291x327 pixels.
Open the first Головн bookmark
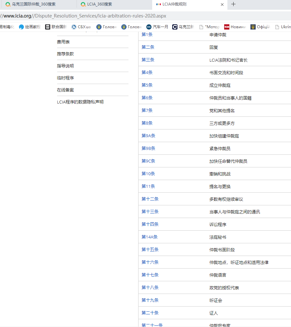coord(106,27)
